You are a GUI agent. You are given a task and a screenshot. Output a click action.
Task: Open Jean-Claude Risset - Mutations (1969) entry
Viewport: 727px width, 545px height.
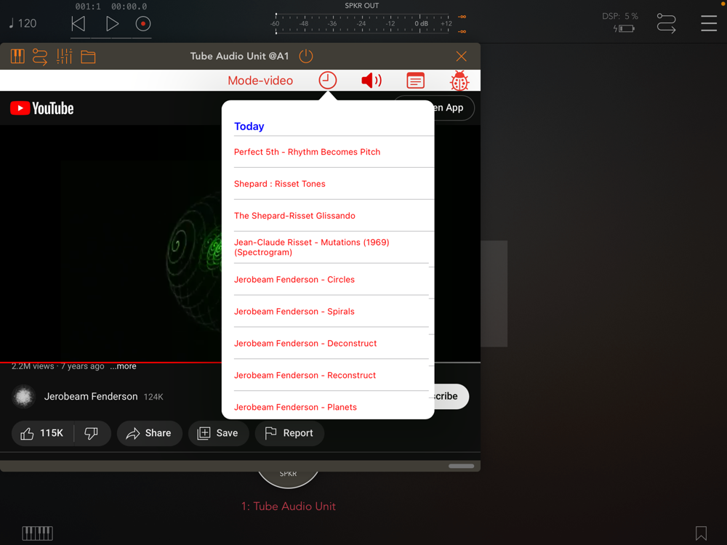pyautogui.click(x=331, y=248)
